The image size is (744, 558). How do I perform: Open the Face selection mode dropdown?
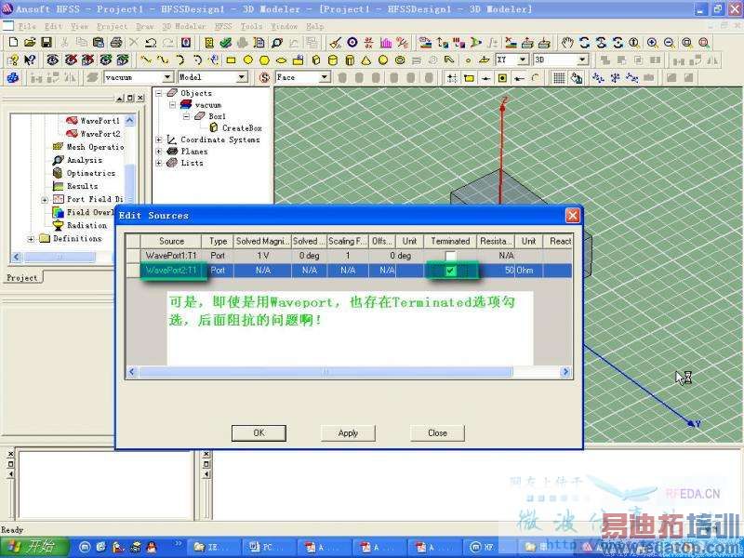(324, 77)
